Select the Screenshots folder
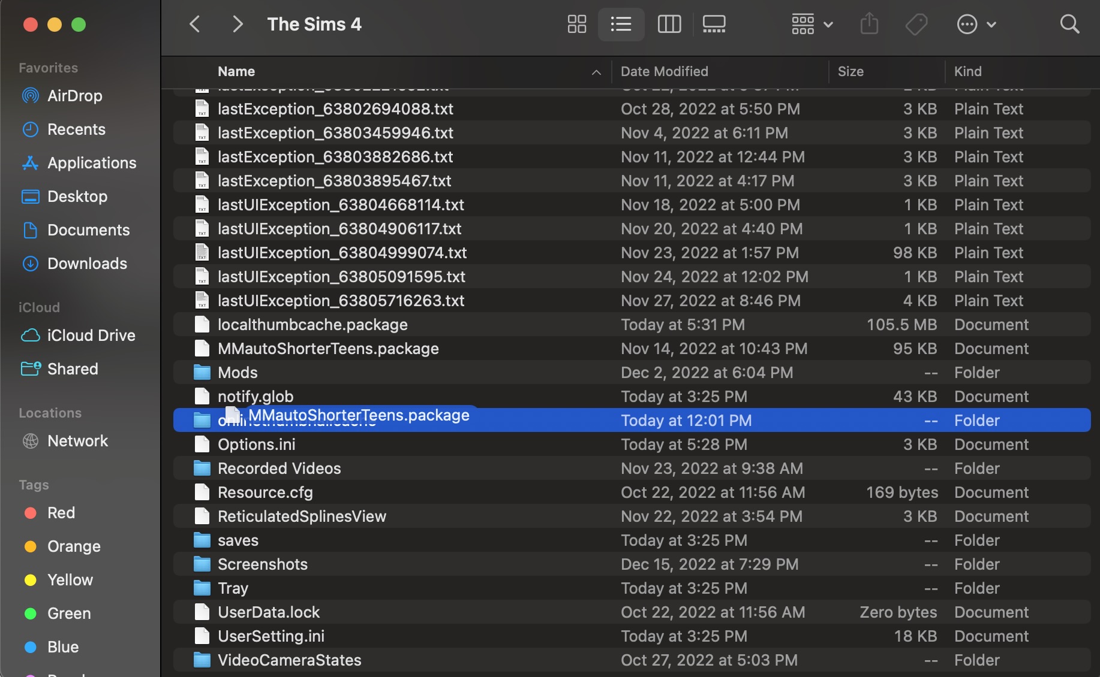1100x677 pixels. point(632,564)
